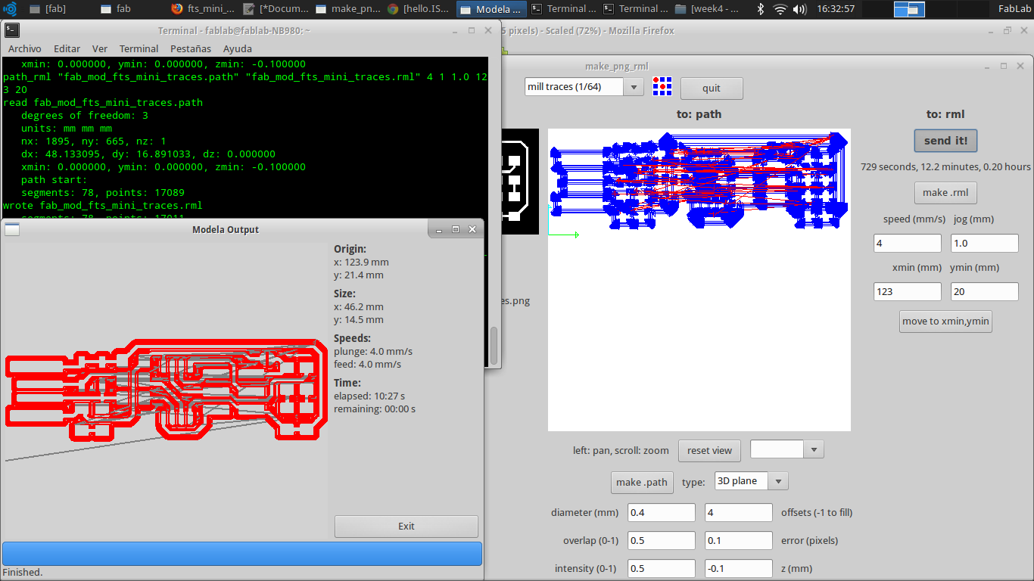The width and height of the screenshot is (1034, 581).
Task: Click the intensity (0-1) input field
Action: 662,568
